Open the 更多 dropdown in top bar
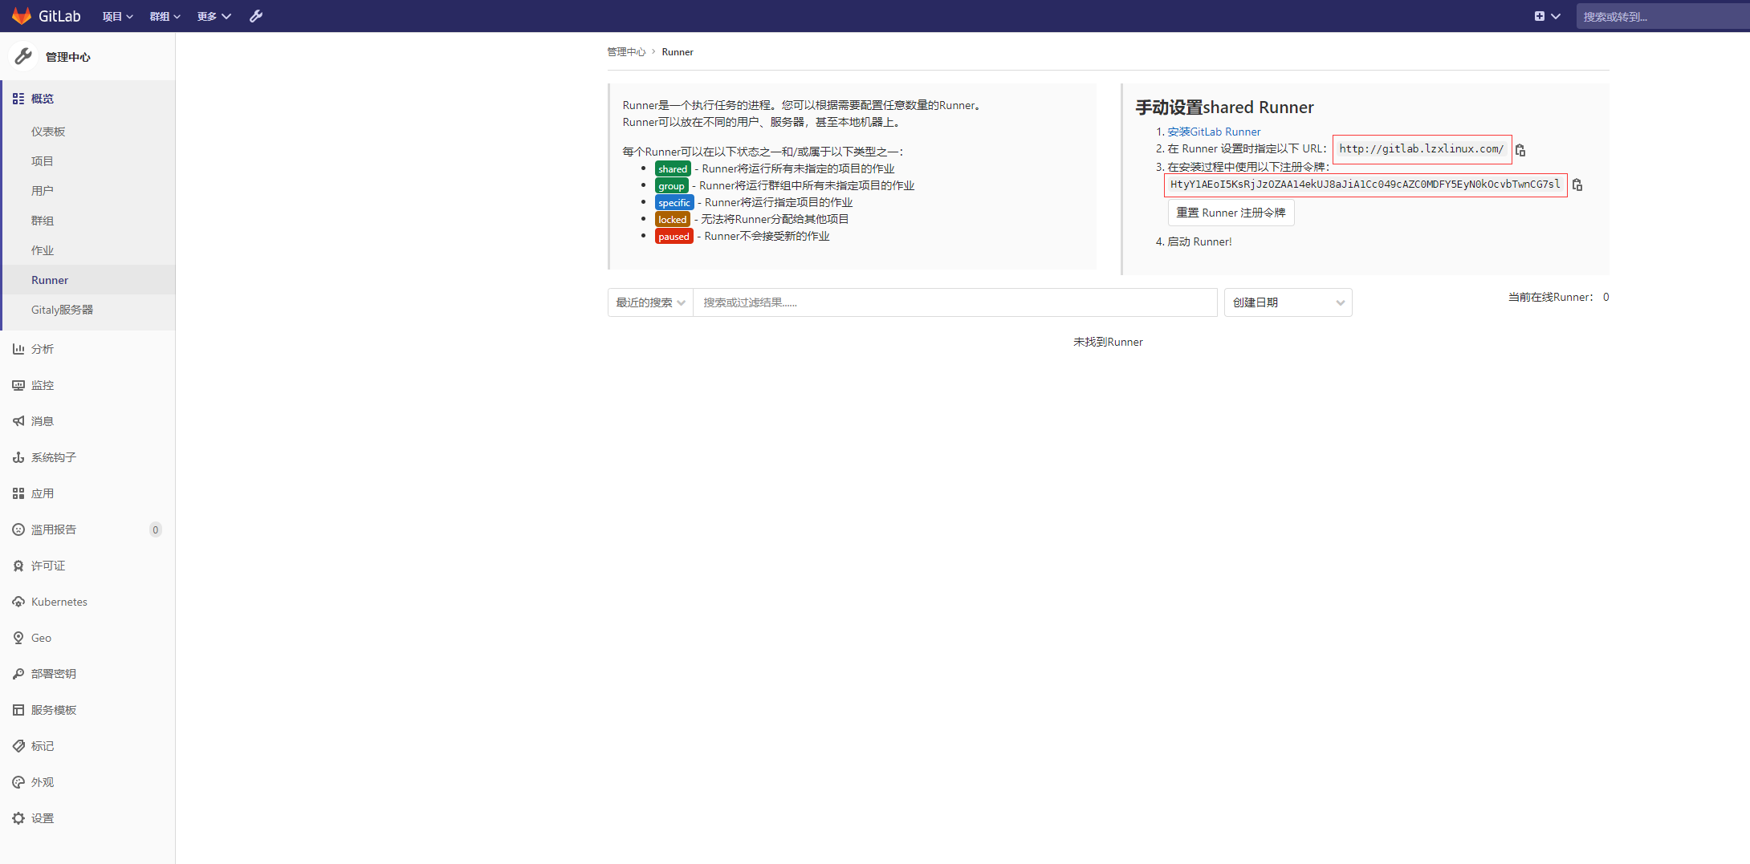 coord(214,16)
